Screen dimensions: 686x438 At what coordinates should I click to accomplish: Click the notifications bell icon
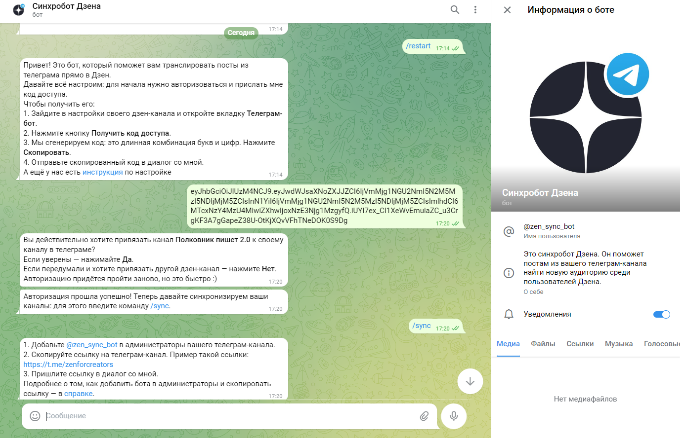pos(509,314)
